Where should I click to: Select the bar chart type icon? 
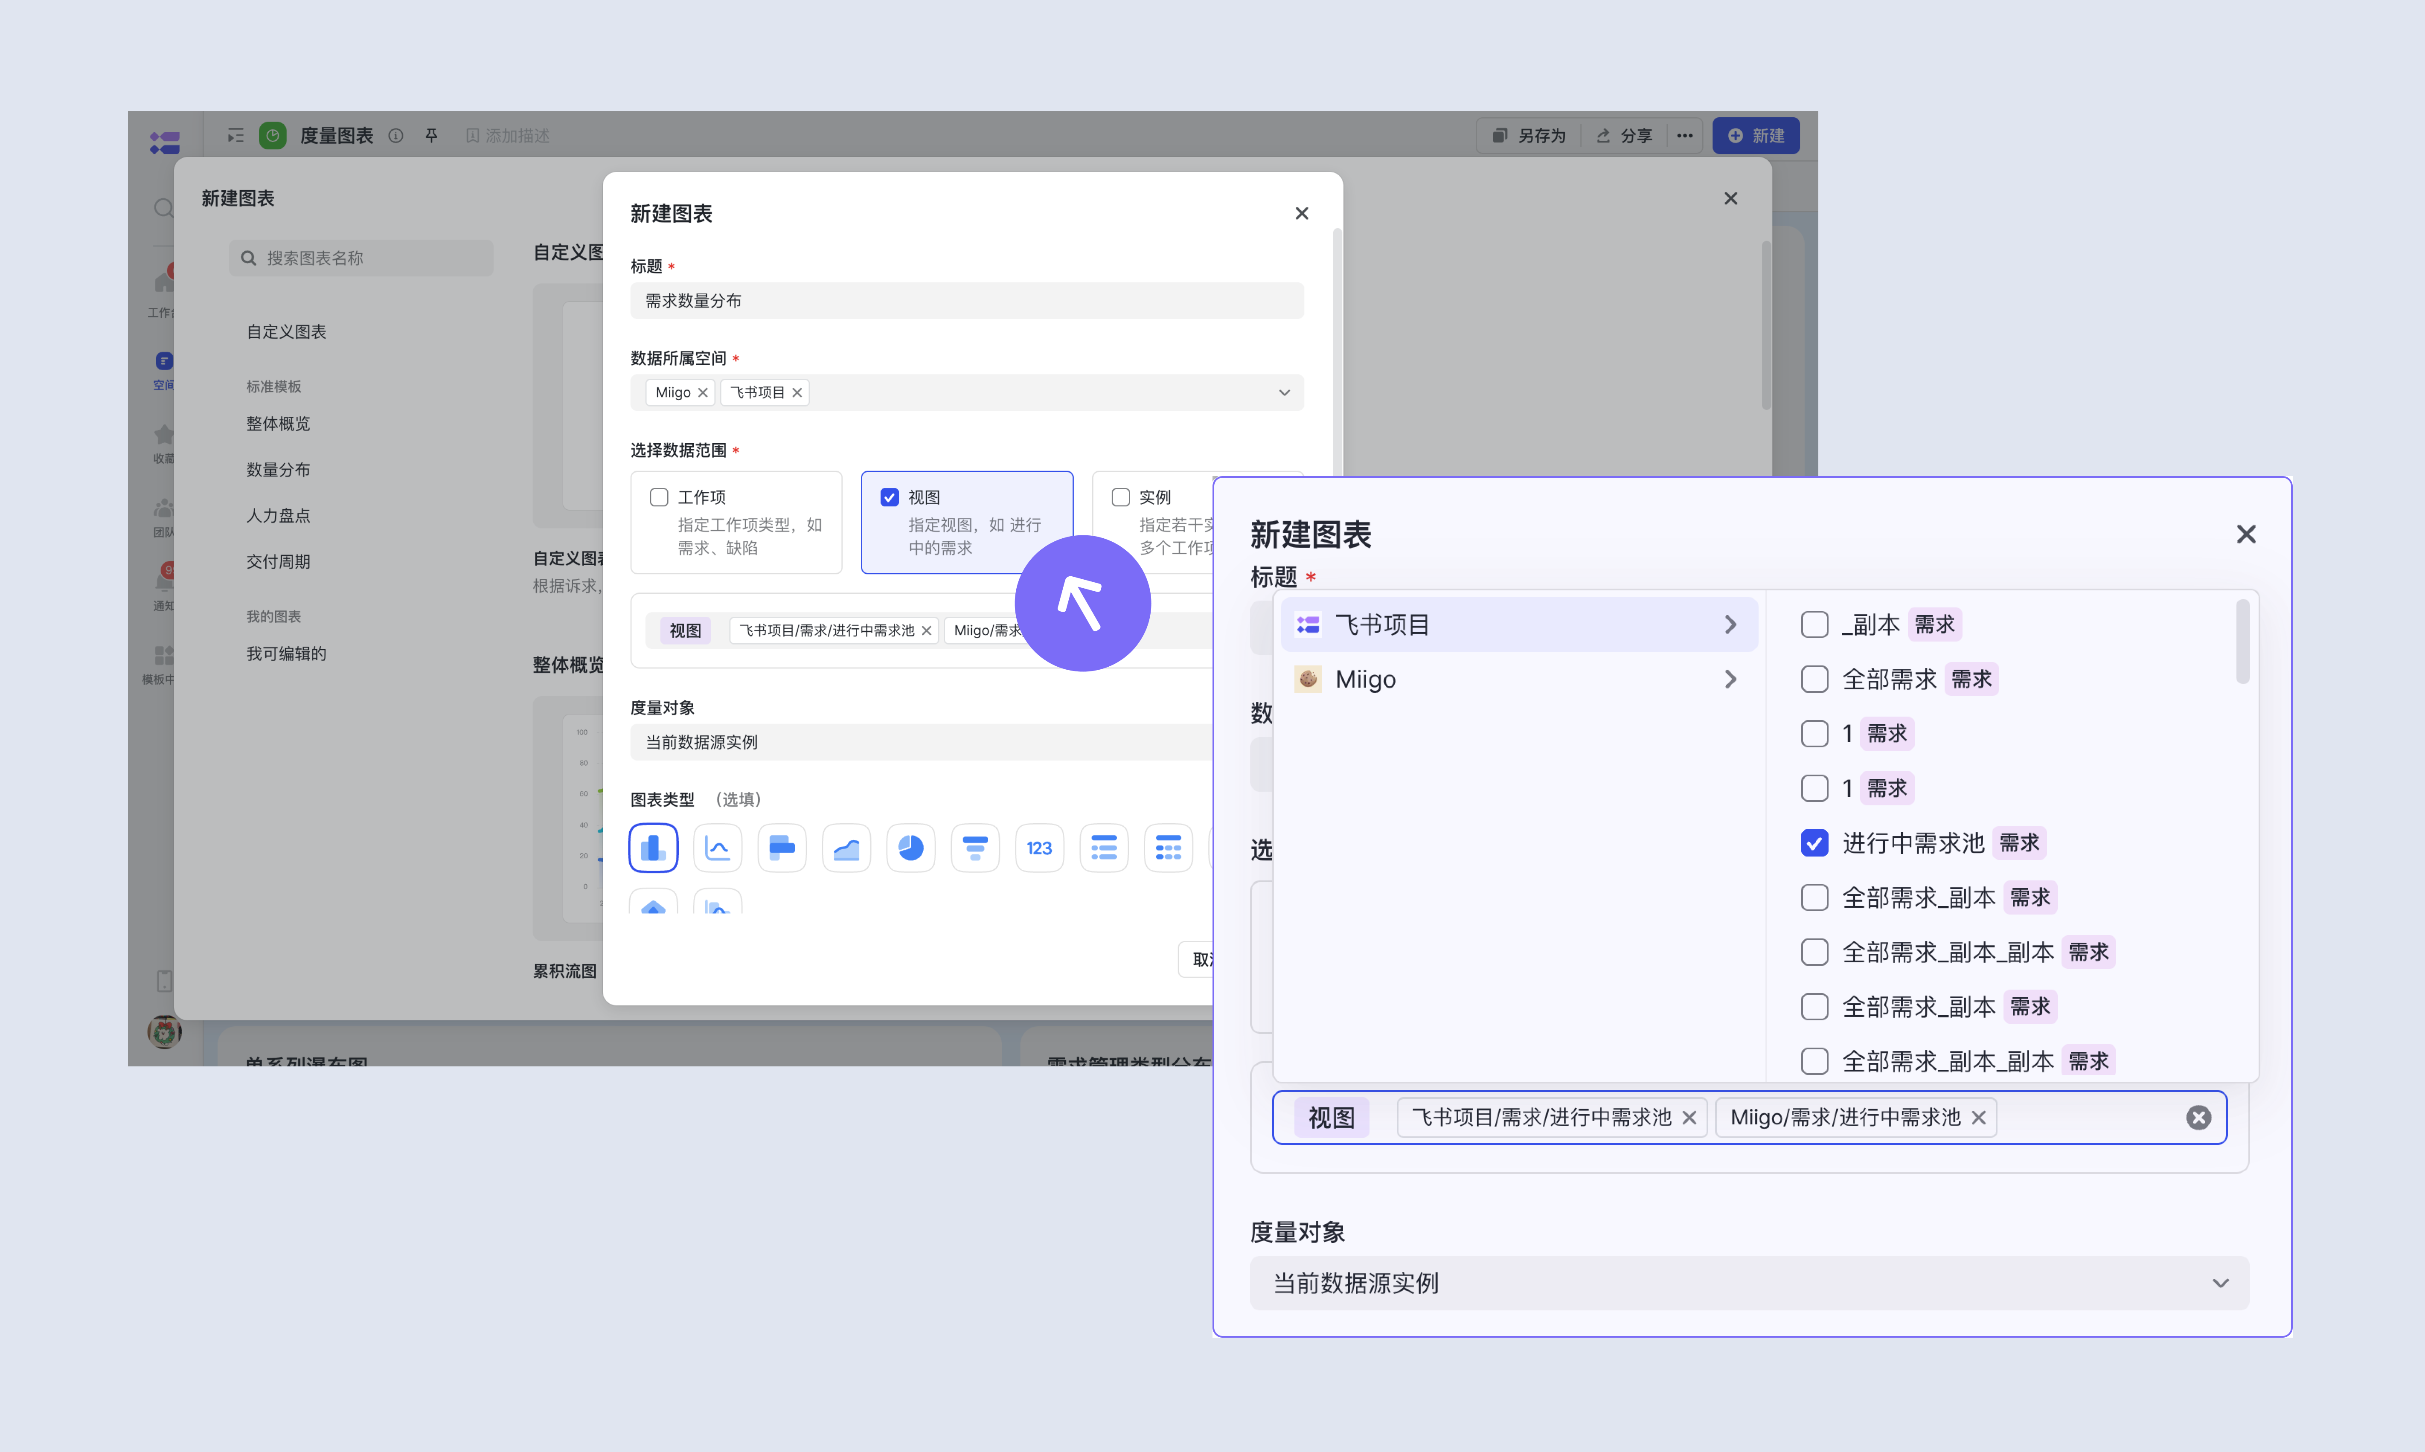coord(653,847)
